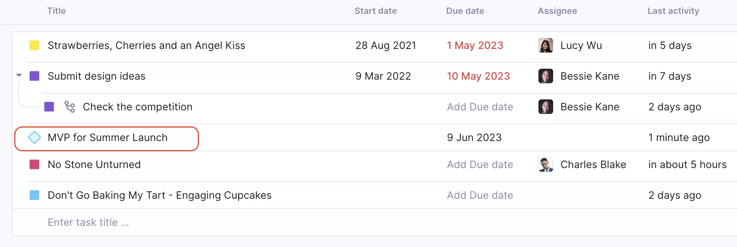The image size is (737, 247).
Task: Add due date for Engaging Cupcakes task
Action: 480,195
